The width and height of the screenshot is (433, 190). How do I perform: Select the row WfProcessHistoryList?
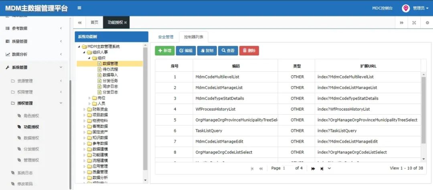288,109
